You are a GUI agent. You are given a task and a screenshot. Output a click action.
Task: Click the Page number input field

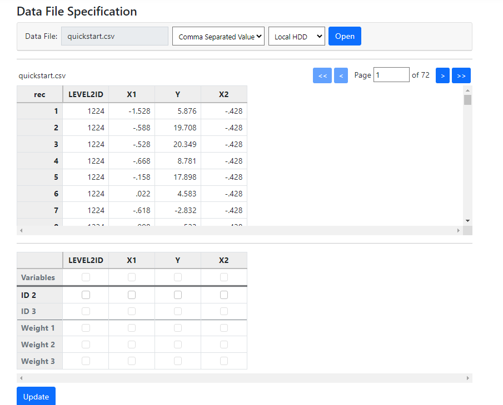[391, 75]
